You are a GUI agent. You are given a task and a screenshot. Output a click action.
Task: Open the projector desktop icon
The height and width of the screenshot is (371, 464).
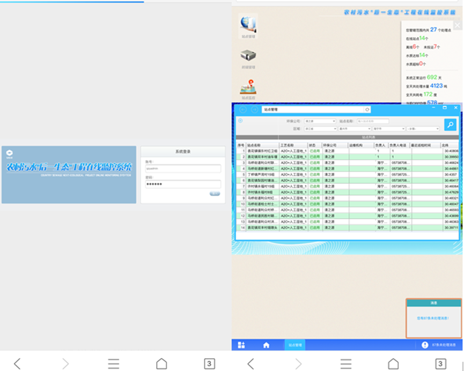click(248, 55)
